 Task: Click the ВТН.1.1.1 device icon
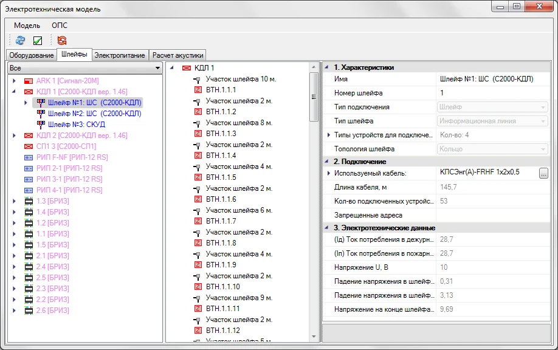[198, 90]
